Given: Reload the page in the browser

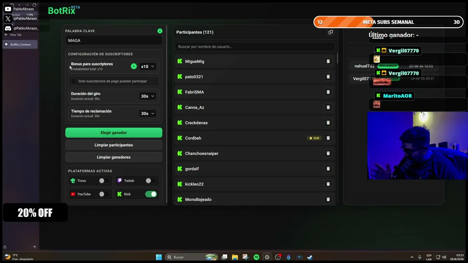Looking at the screenshot, I should [34, 5].
